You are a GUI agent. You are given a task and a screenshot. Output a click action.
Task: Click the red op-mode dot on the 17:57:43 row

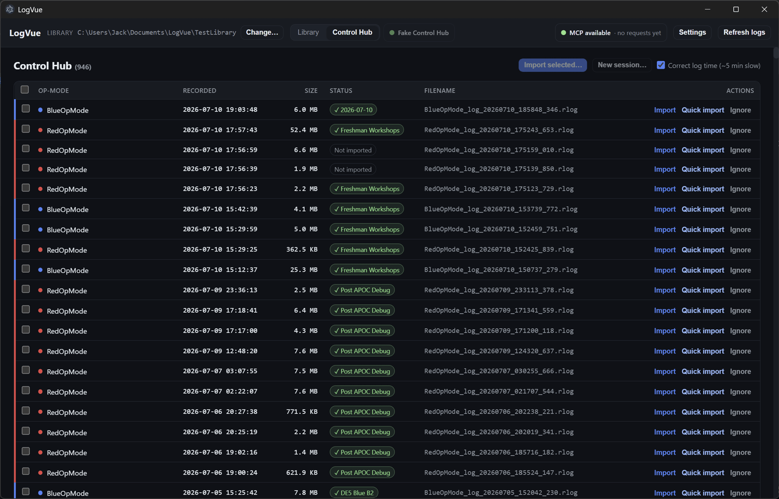click(40, 130)
